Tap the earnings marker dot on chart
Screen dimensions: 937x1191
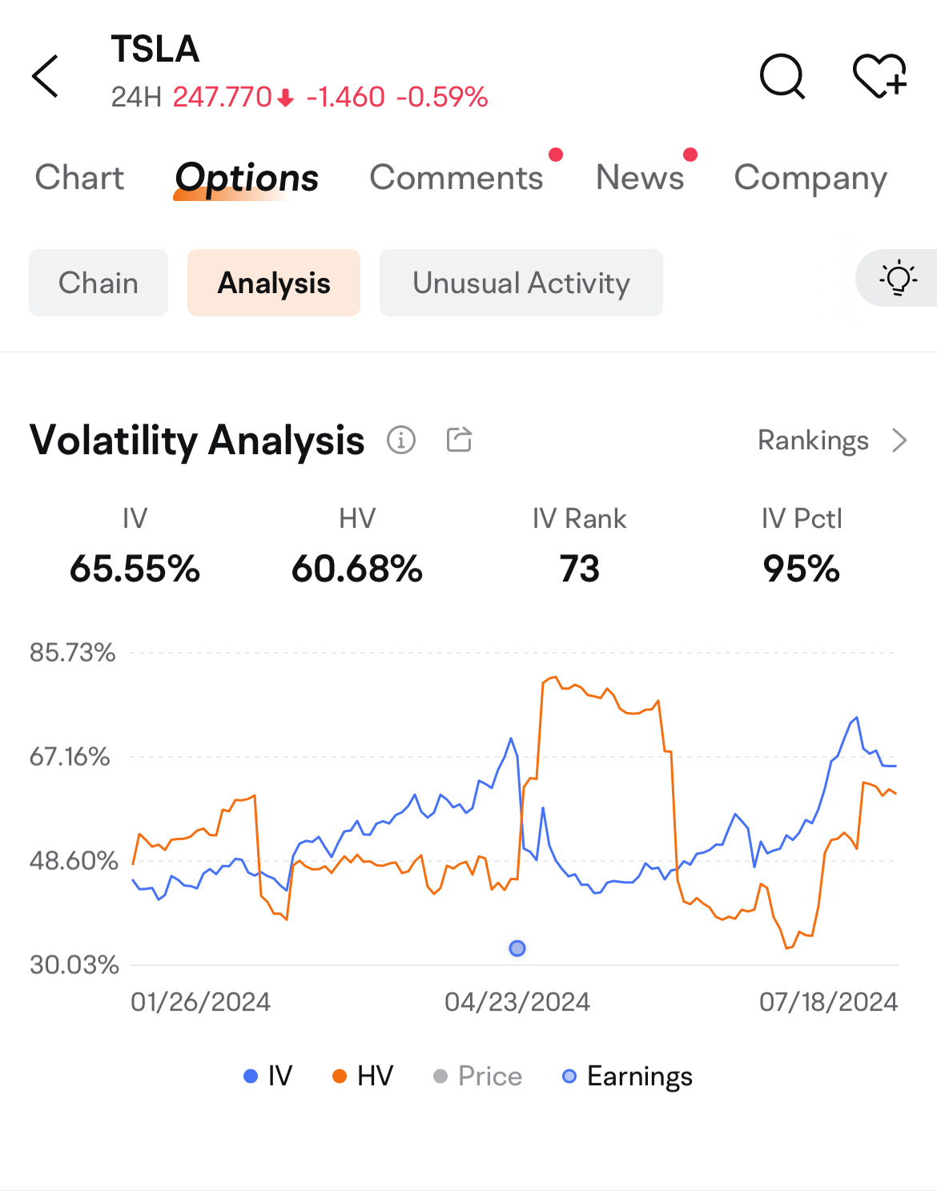tap(517, 948)
